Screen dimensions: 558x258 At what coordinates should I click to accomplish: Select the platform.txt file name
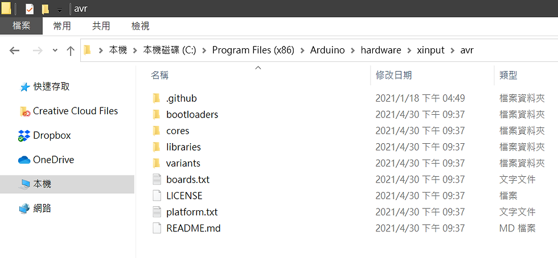click(x=192, y=212)
